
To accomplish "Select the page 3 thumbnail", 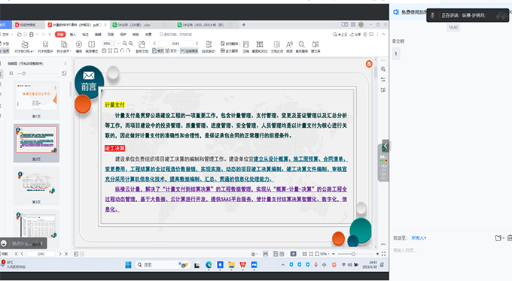I will pyautogui.click(x=37, y=183).
